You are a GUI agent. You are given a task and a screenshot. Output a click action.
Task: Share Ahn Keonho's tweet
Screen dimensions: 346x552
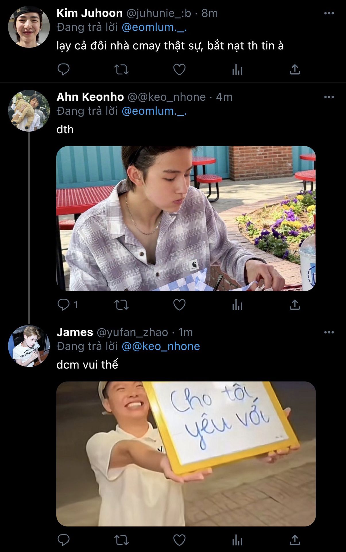coord(295,305)
